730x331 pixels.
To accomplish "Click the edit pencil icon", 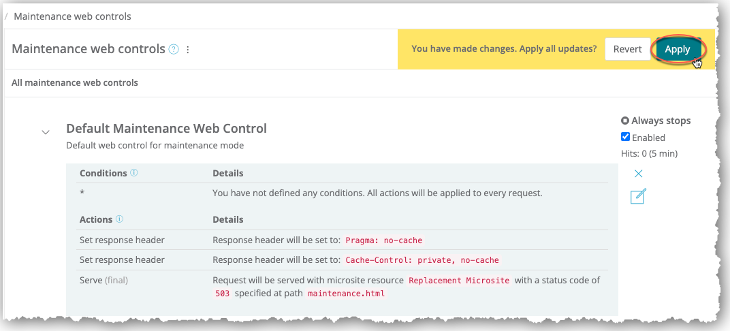I will (x=638, y=197).
